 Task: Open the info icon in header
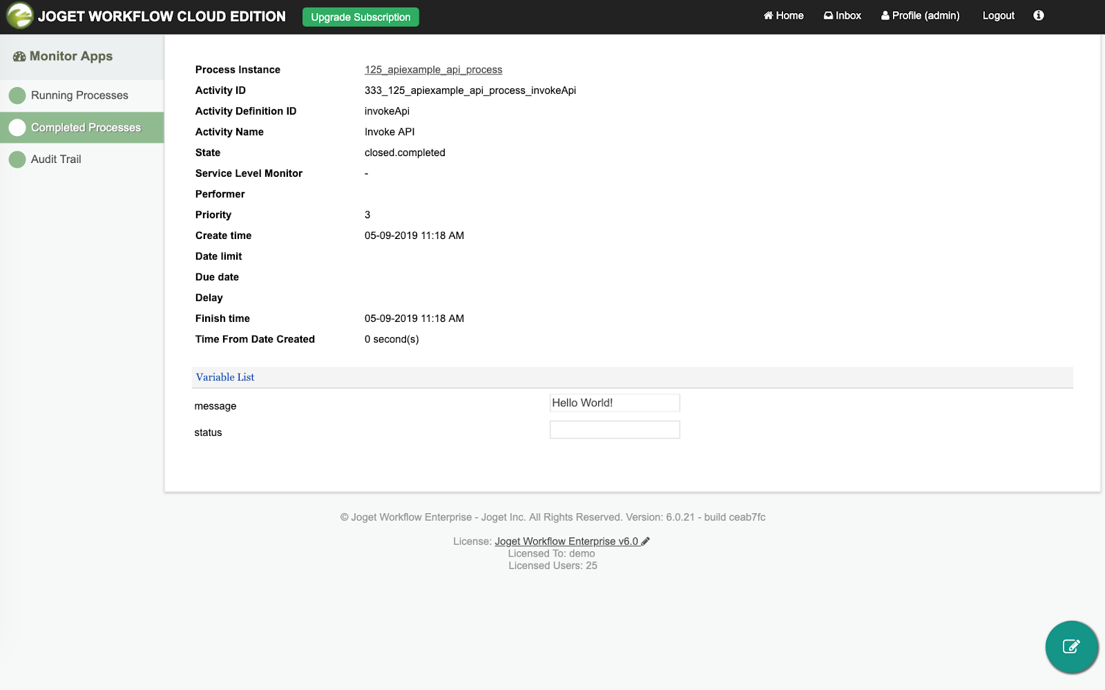[x=1039, y=15]
